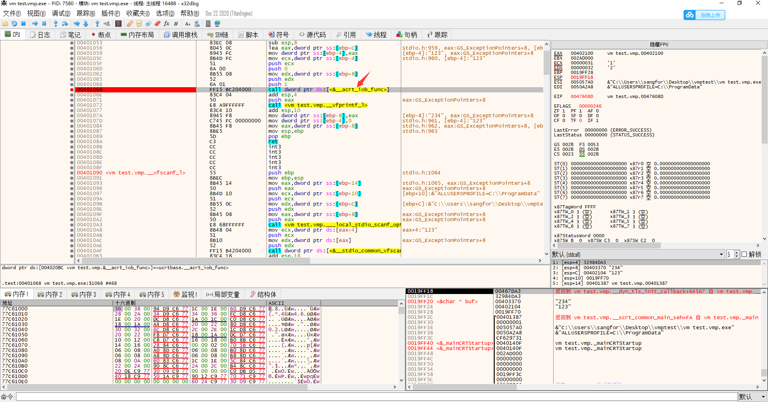Pause execution with the pause icon
The image size is (768, 402).
pos(44,24)
